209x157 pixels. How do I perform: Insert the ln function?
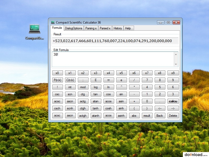pos(109,87)
